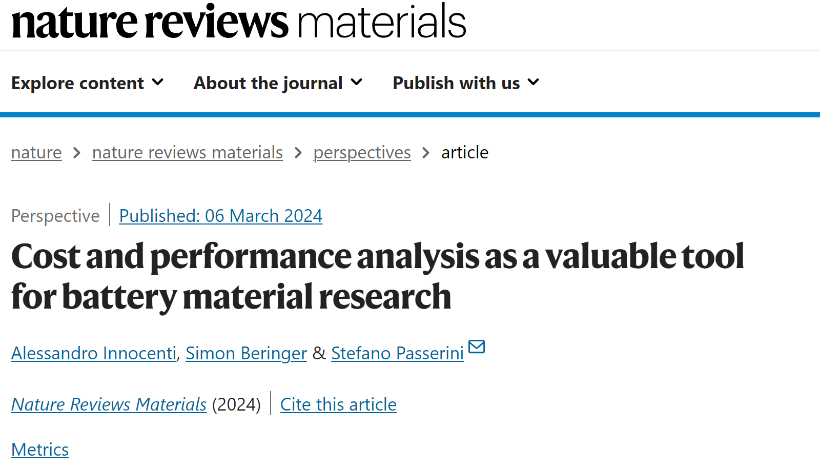Expand the chevron beside Publish with us
This screenshot has height=469, width=820.
pos(534,82)
